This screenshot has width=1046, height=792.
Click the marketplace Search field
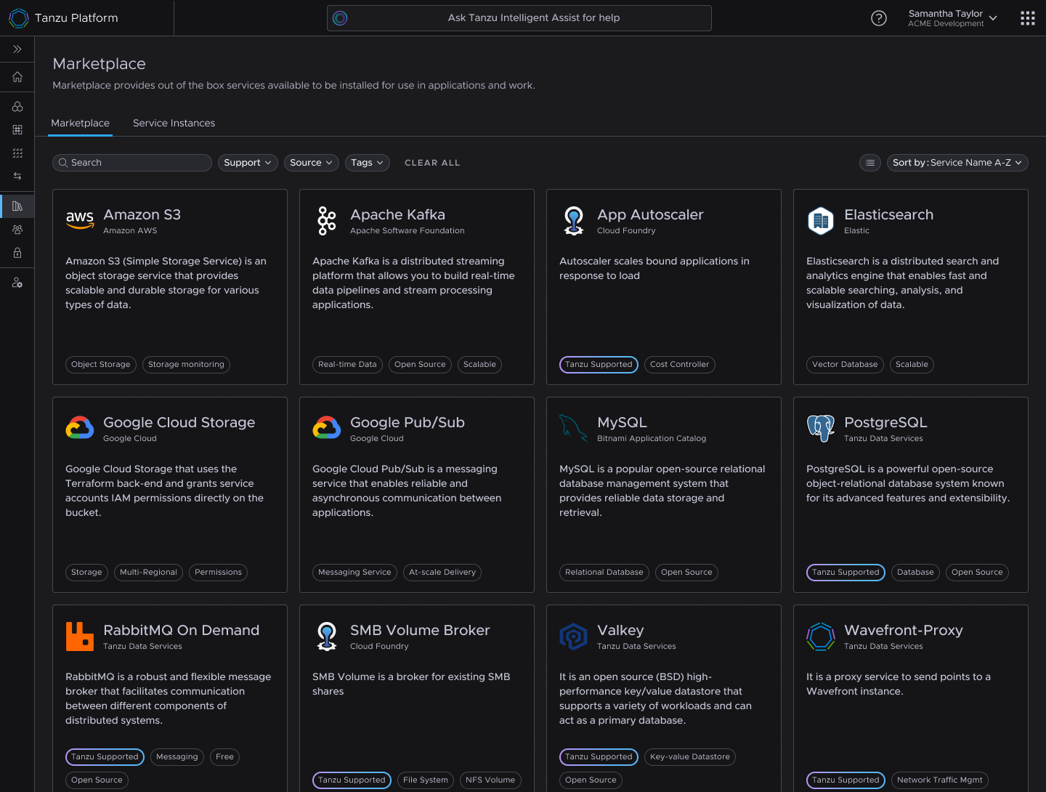132,163
